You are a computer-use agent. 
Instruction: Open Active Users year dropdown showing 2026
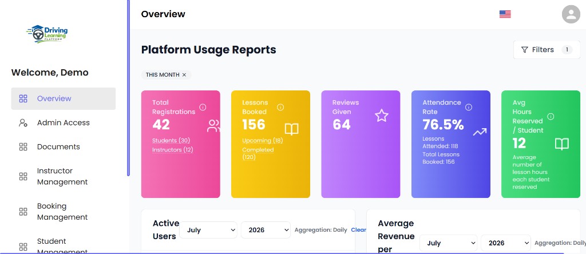[x=266, y=230]
